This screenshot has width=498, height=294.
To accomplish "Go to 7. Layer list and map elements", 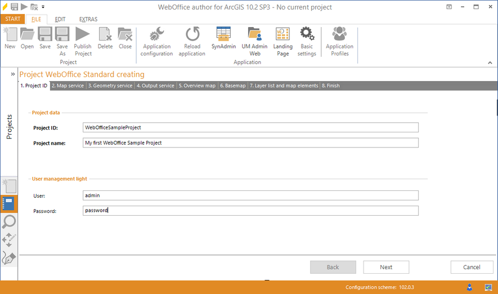I will 284,86.
